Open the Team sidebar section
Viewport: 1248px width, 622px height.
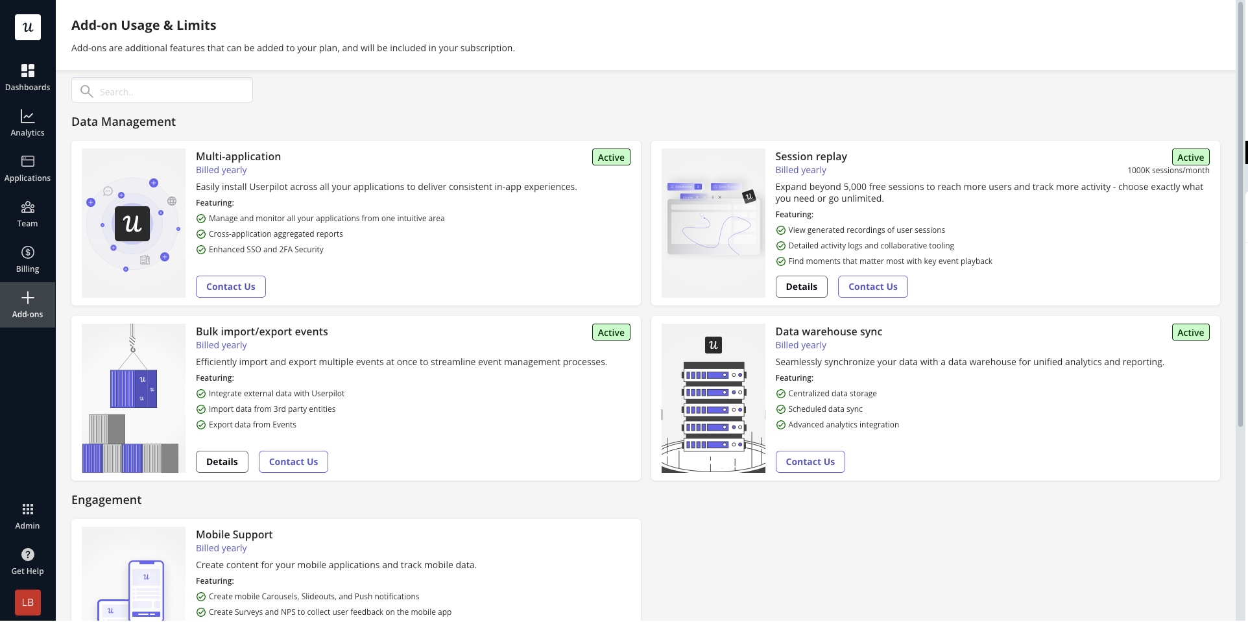[27, 214]
